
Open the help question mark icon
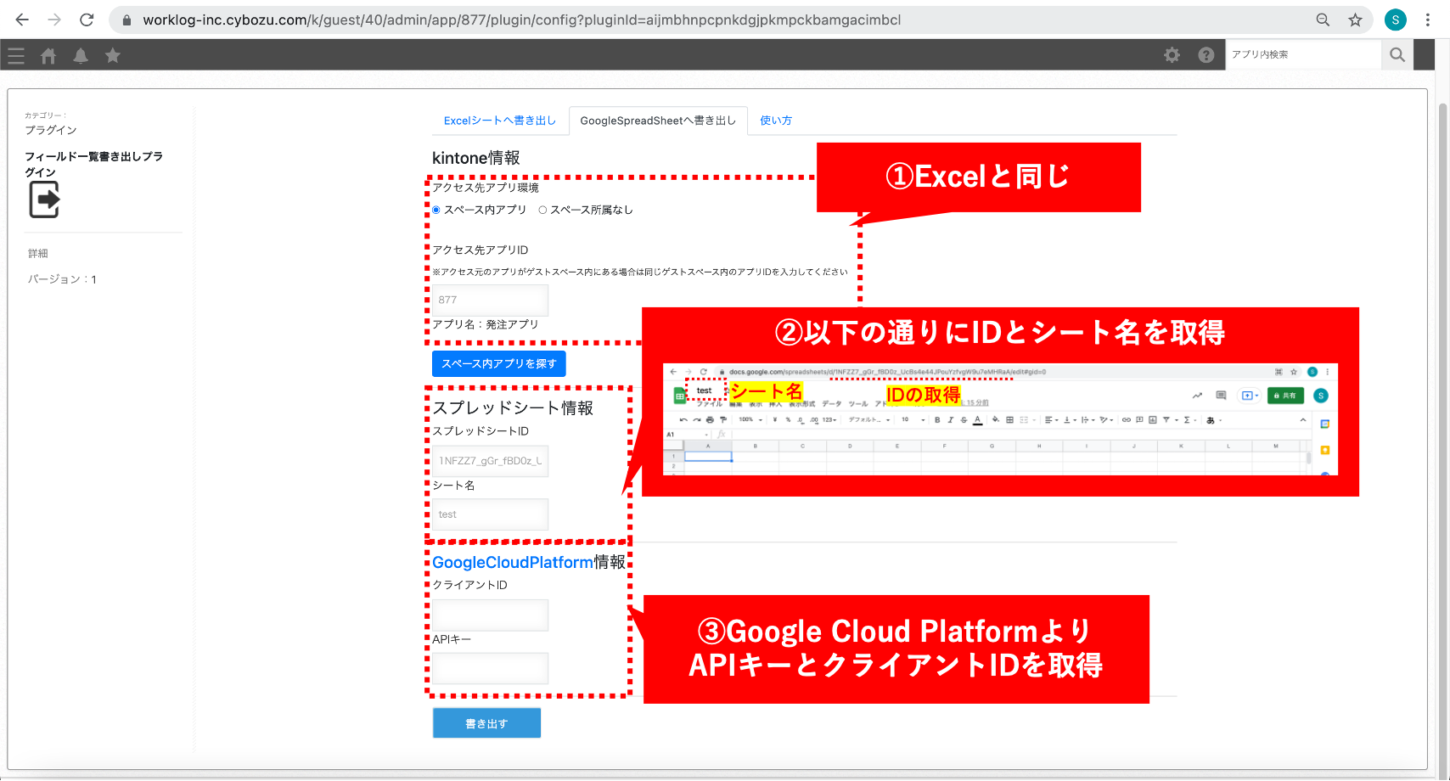click(x=1206, y=55)
